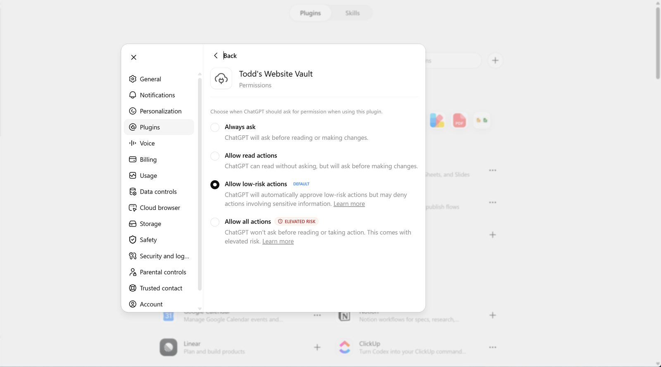Viewport: 661px width, 367px height.
Task: Switch to the Plugins tab at top
Action: [x=310, y=13]
